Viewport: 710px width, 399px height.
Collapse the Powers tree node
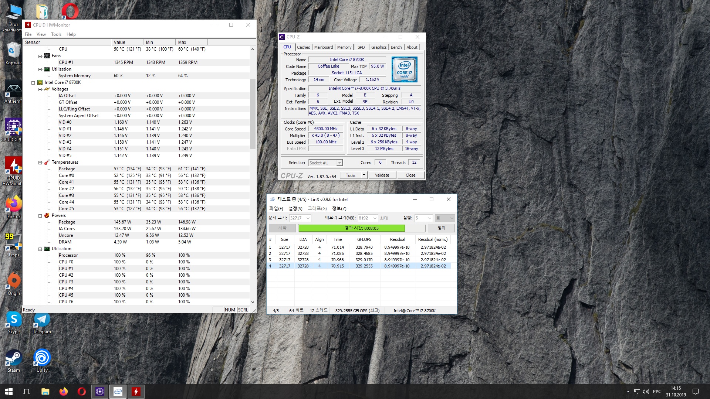coord(40,216)
